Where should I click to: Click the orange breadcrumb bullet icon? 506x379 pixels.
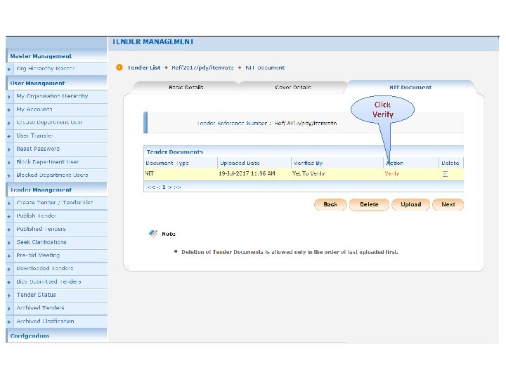pos(119,67)
